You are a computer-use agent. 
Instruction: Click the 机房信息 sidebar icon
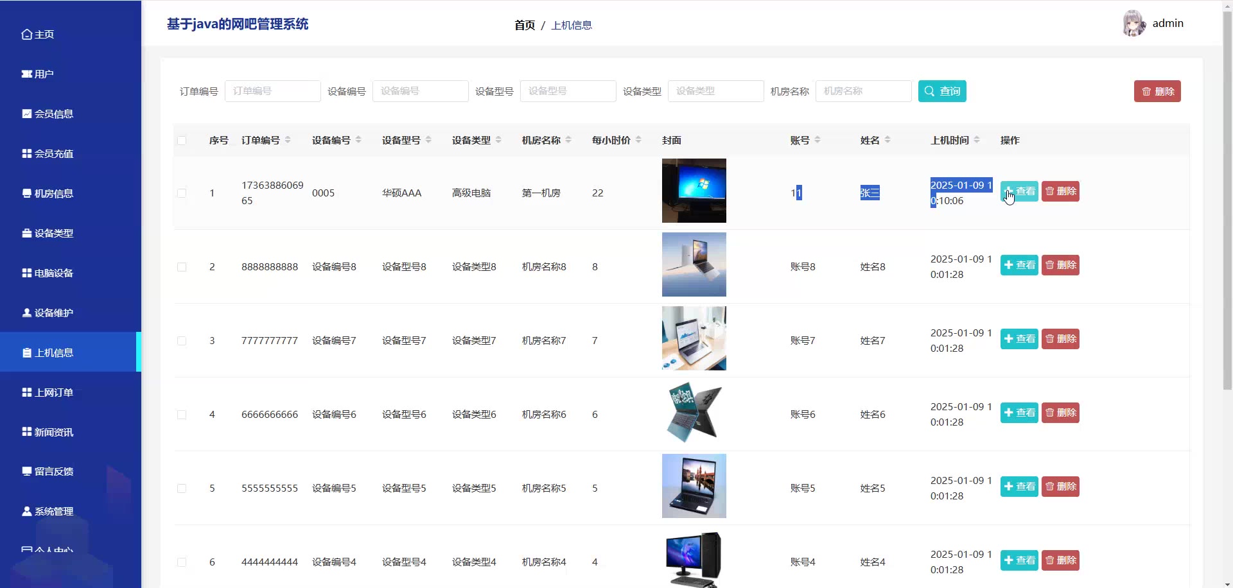click(26, 194)
